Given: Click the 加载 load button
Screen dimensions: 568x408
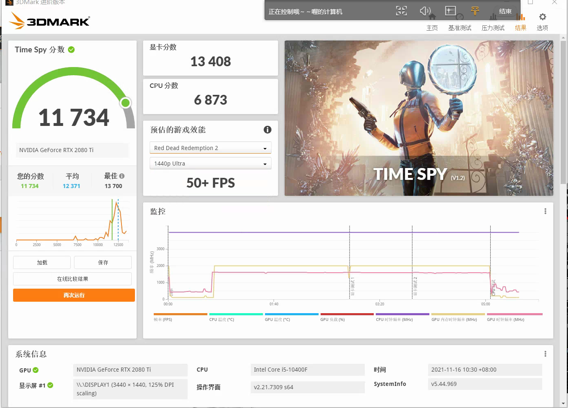Looking at the screenshot, I should pyautogui.click(x=42, y=262).
